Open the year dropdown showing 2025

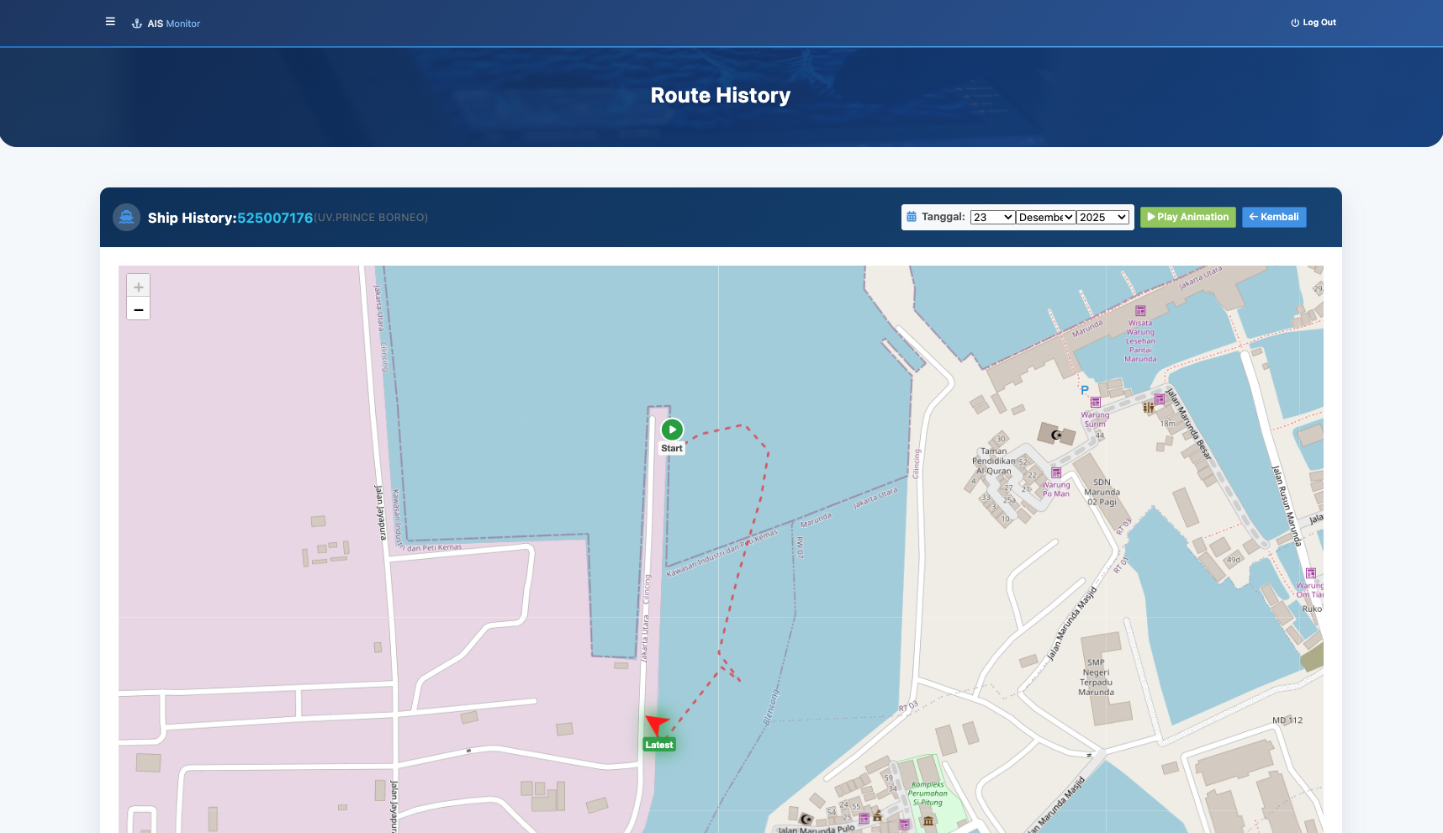pyautogui.click(x=1102, y=218)
